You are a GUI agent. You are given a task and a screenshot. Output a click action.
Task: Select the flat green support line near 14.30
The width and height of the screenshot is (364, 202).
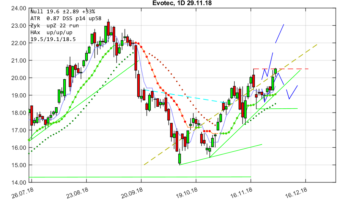(137, 177)
